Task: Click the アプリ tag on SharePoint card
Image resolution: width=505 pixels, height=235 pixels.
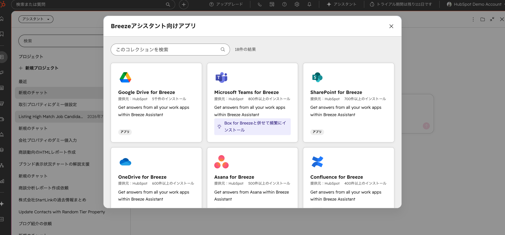Action: [x=317, y=132]
